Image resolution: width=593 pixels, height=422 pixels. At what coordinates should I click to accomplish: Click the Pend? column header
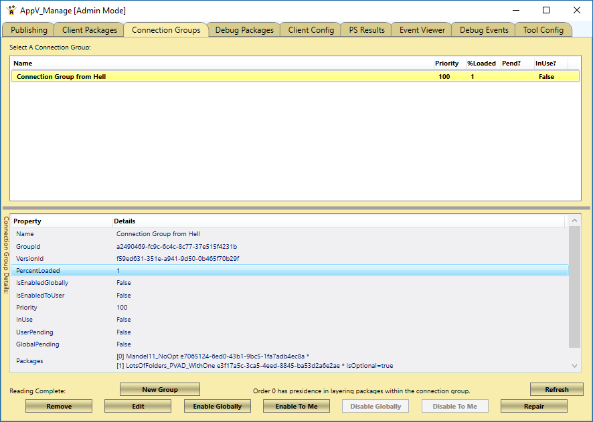517,63
